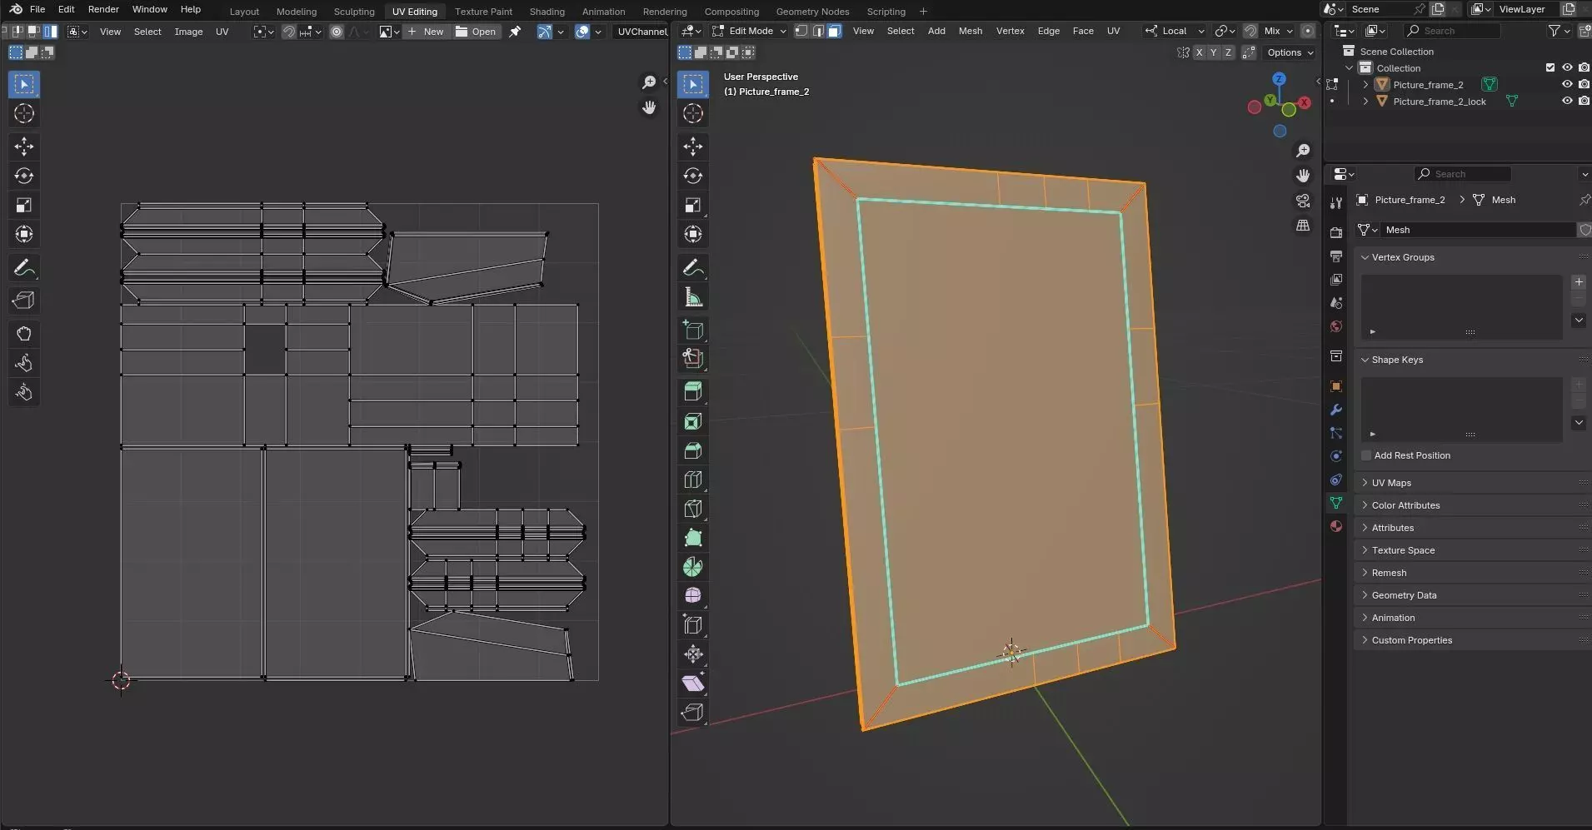Click the green Y axis on navigation gizmo

[x=1270, y=100]
